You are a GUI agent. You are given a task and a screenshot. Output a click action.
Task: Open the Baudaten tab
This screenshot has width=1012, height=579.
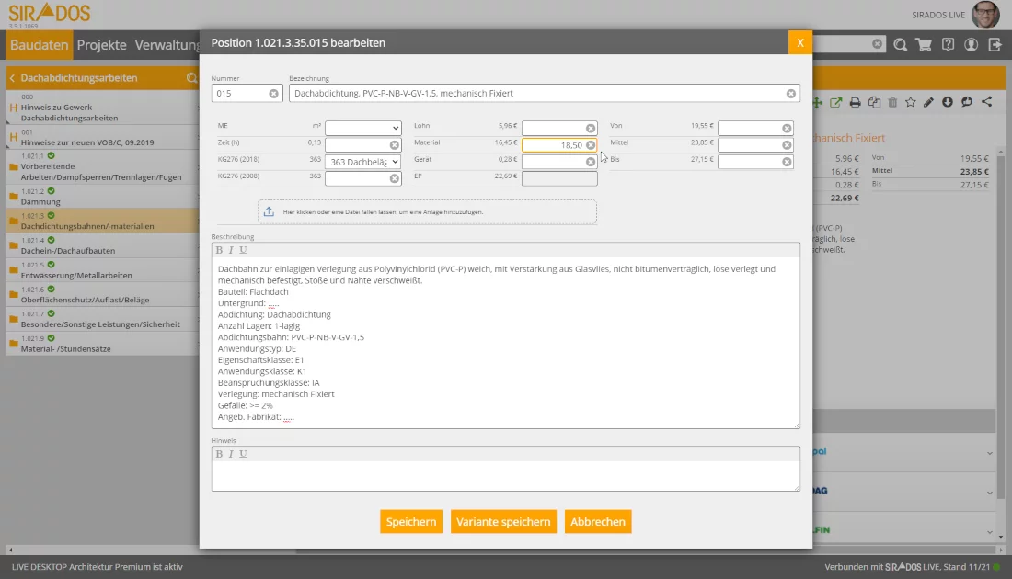40,44
